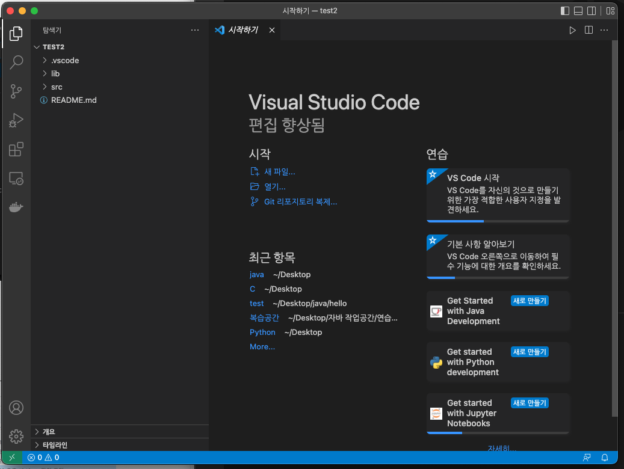Click progress bar under VS Code 시작 card
Screen dimensions: 624x469
(x=498, y=221)
